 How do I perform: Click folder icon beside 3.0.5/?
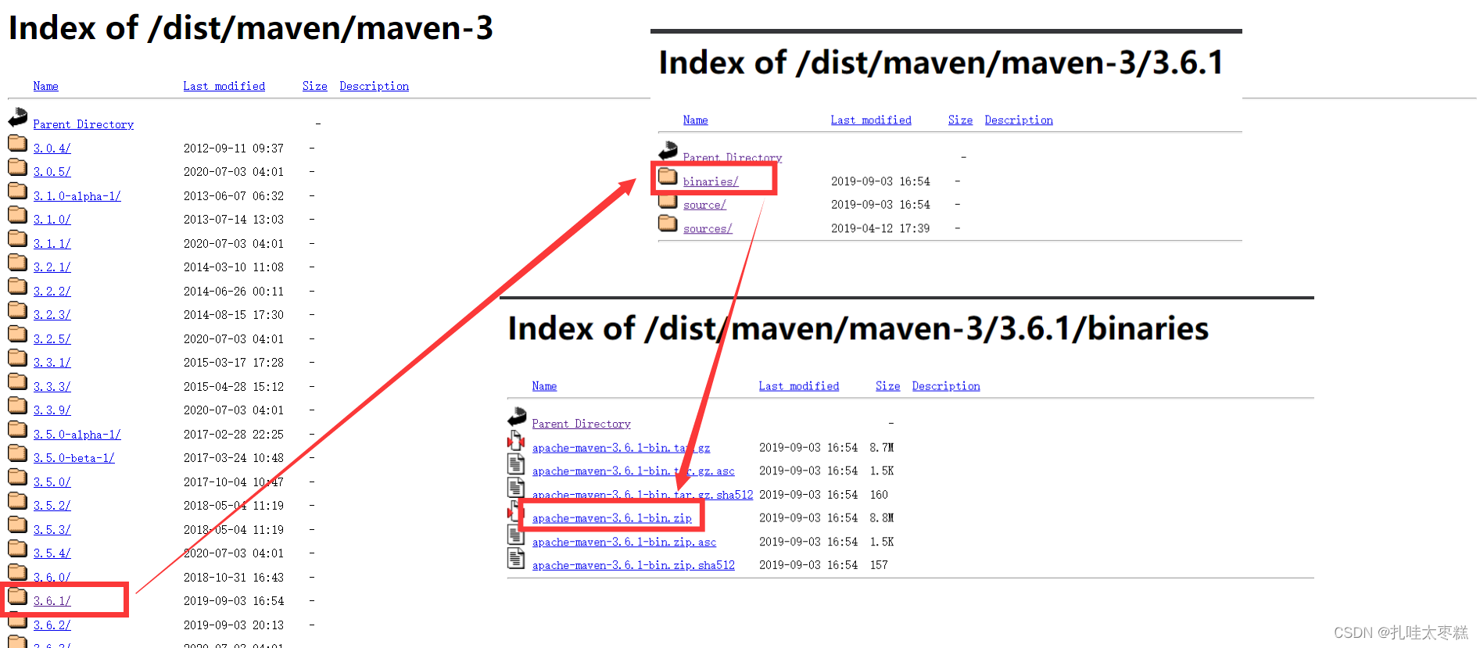[x=17, y=166]
